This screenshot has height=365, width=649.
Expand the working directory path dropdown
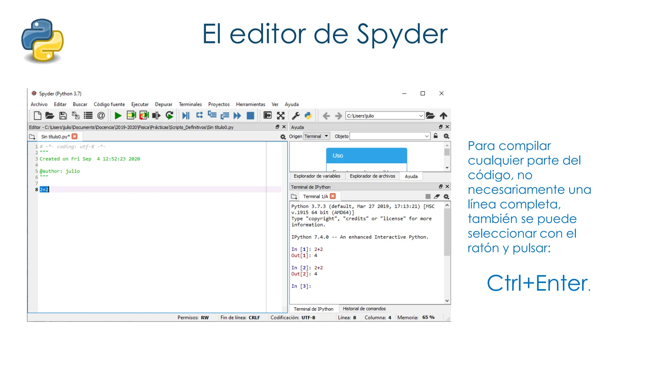coord(421,116)
